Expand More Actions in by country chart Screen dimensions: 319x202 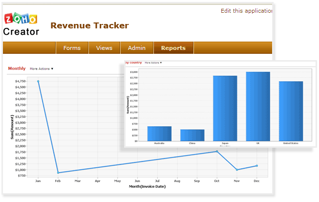coord(153,63)
